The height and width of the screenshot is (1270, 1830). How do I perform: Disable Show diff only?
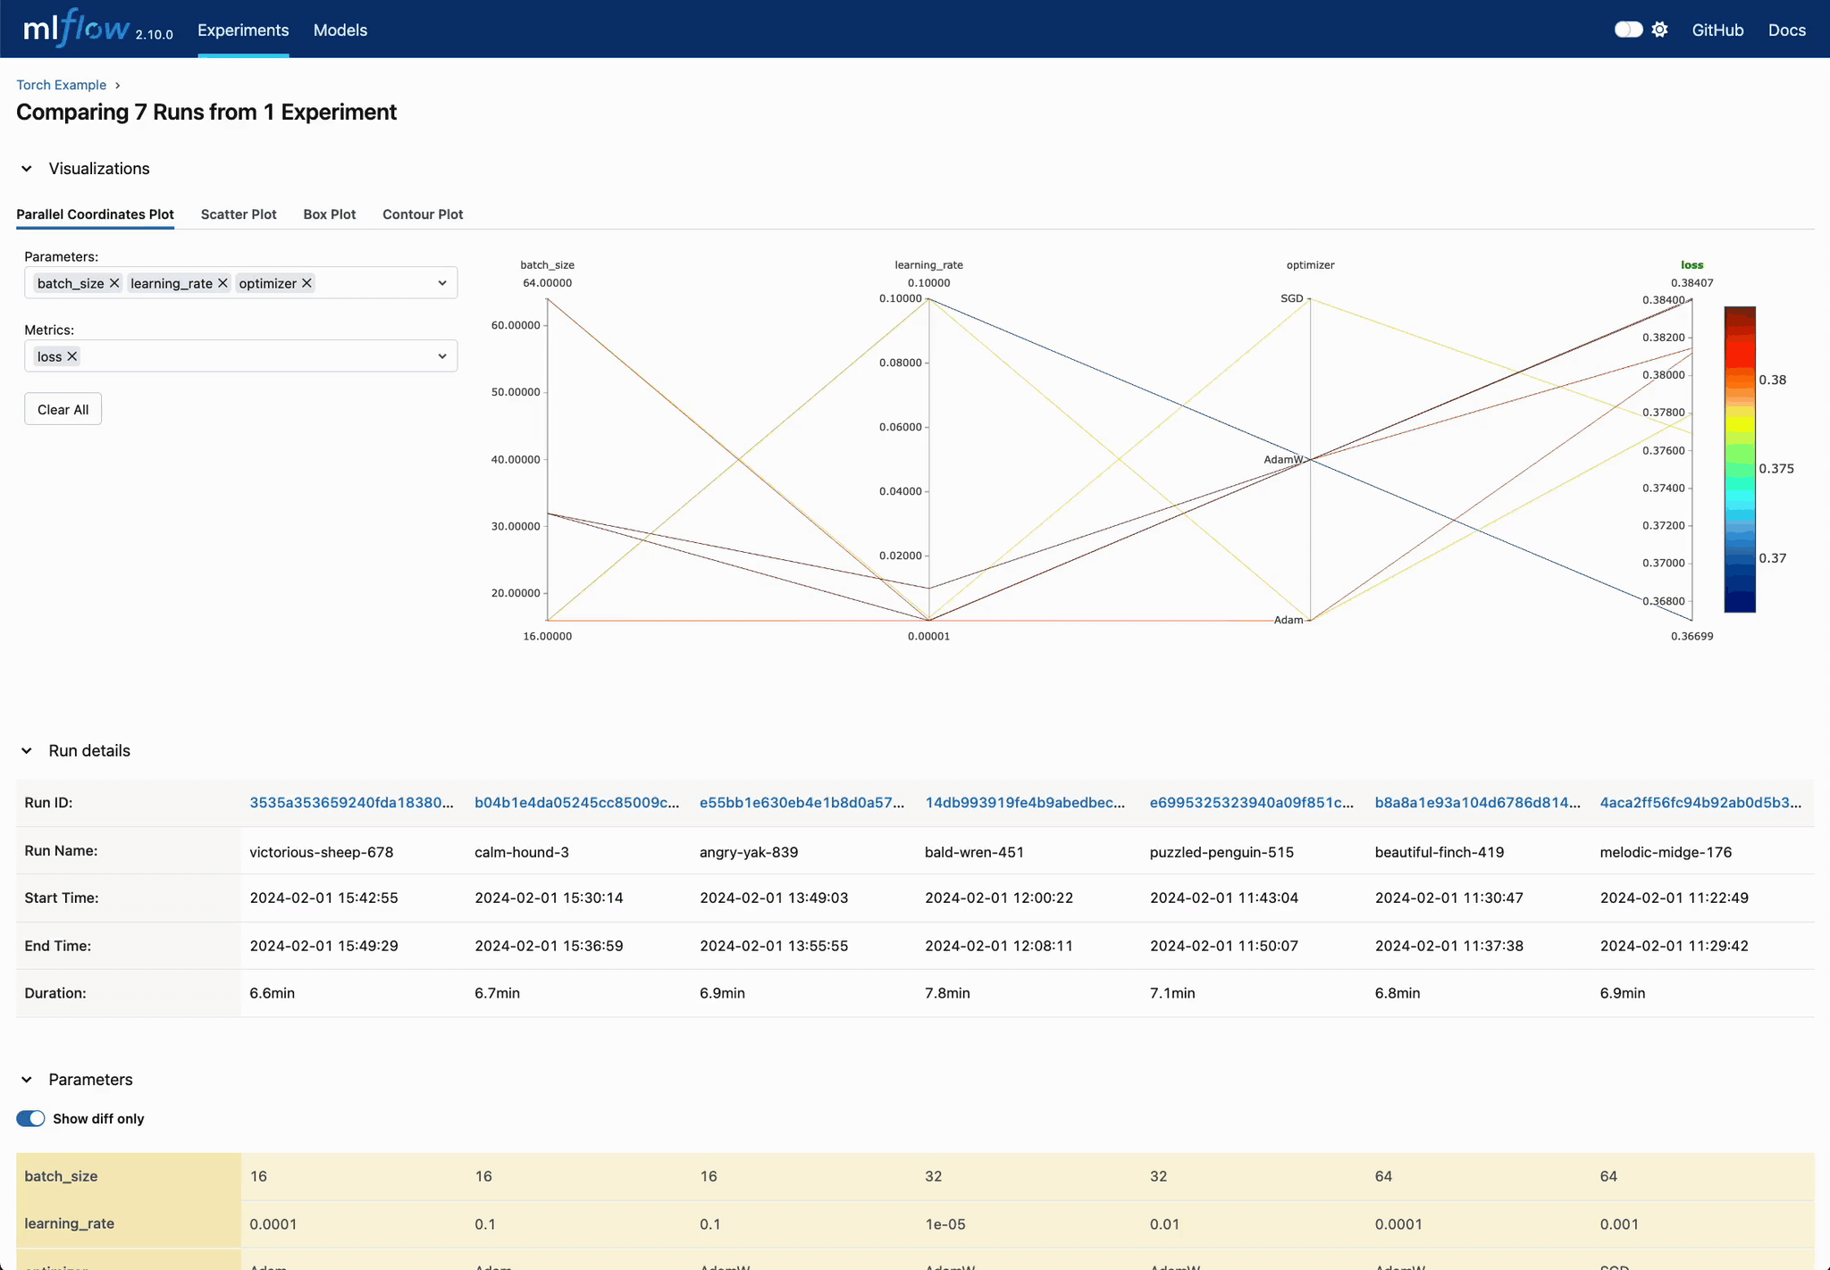click(x=29, y=1118)
